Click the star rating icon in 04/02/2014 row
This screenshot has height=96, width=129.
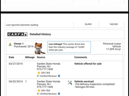point(39,90)
